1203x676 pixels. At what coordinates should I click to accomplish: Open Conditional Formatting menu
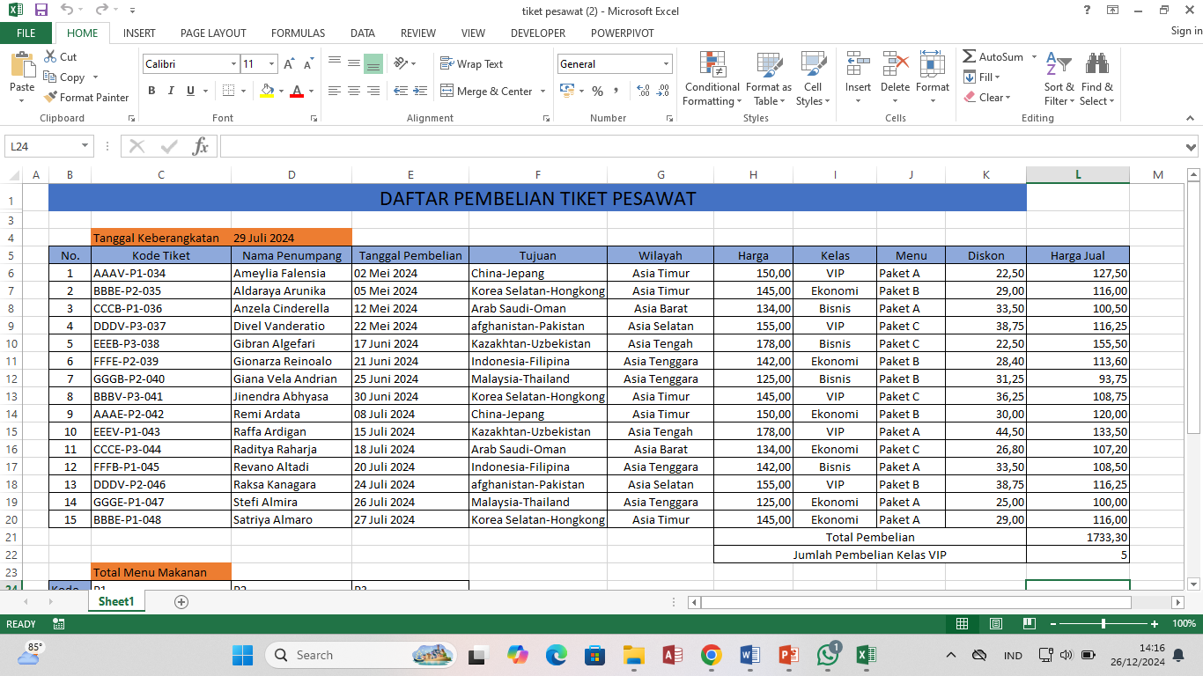click(712, 79)
